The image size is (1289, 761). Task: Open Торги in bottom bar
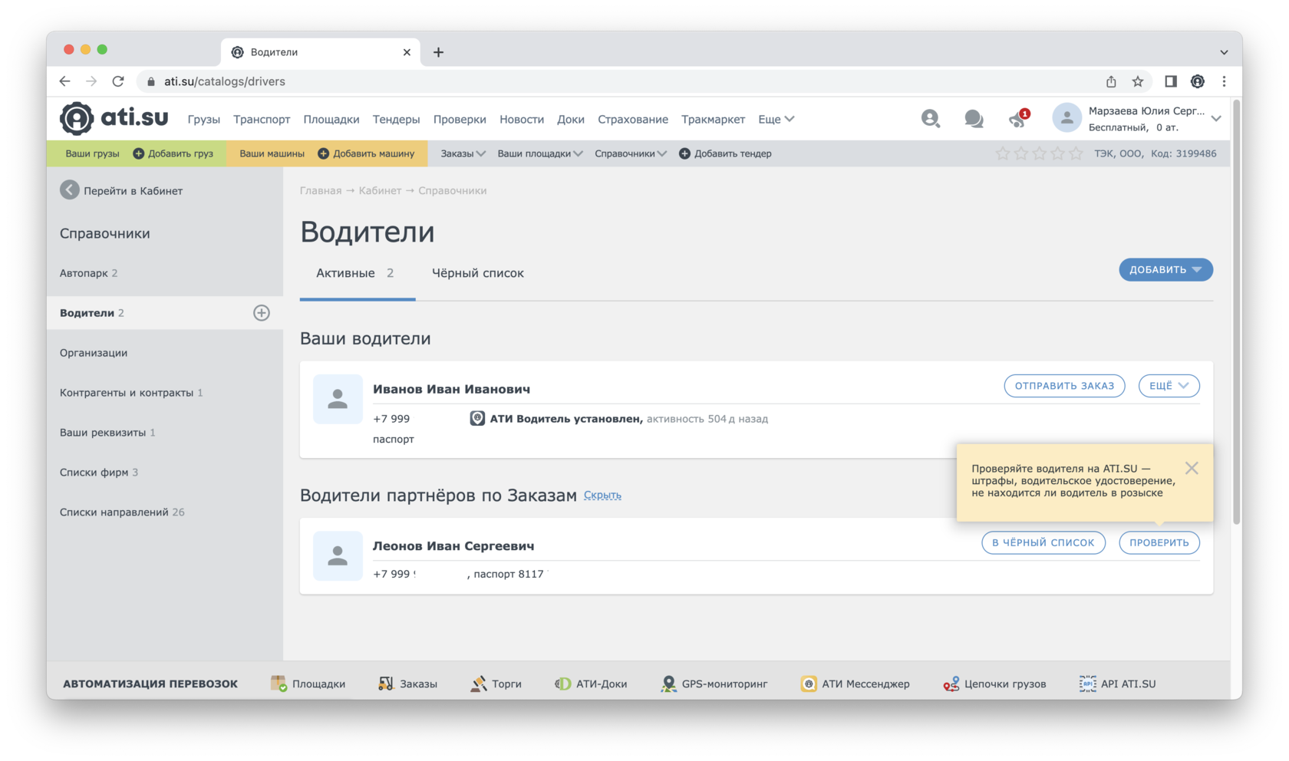click(496, 684)
